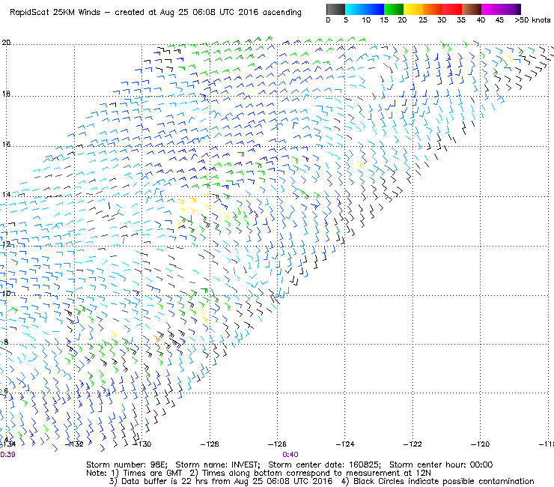Click the longitude label '-124'

tap(345, 444)
